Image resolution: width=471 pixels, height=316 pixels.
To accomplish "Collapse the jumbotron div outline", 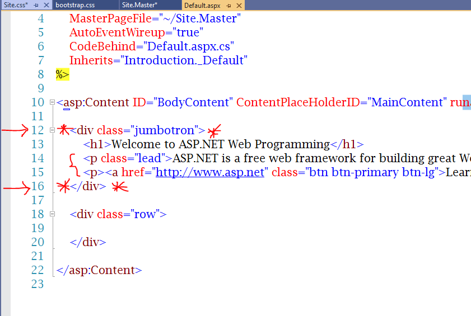I will 52,130.
